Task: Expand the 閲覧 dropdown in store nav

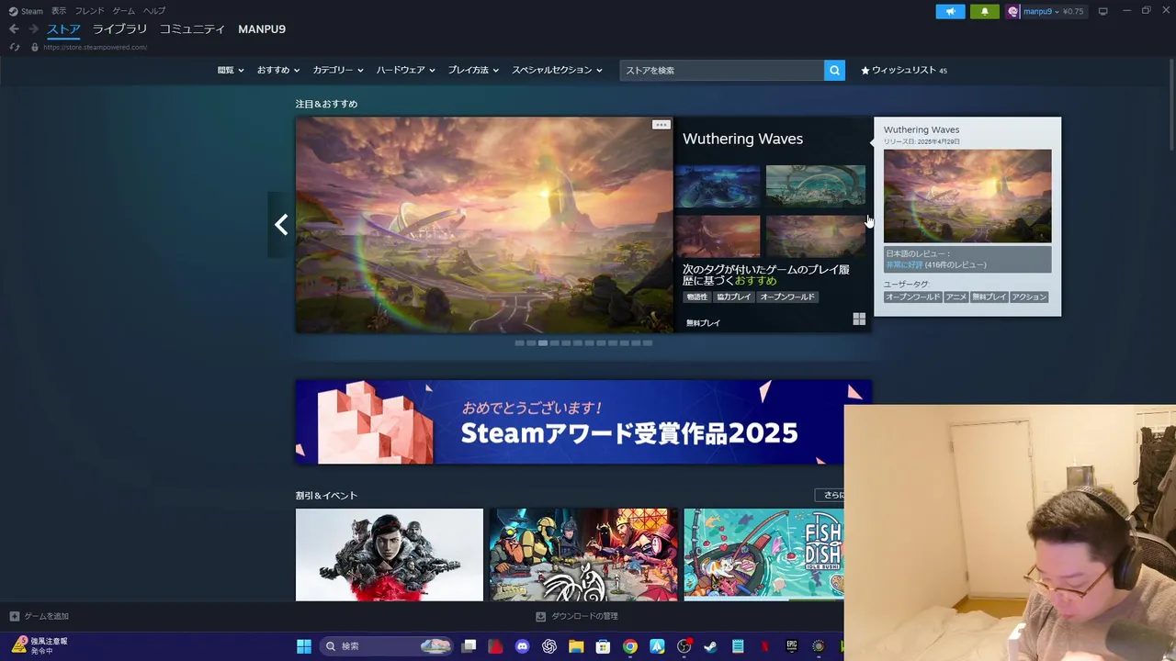Action: click(231, 70)
